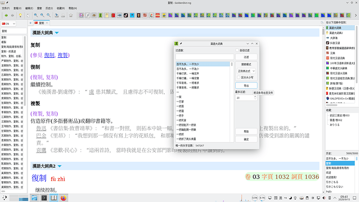Click the volume speaker tray icon
The height and width of the screenshot is (202, 359).
[x=324, y=198]
